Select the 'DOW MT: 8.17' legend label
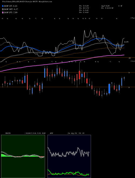 (11, 9)
